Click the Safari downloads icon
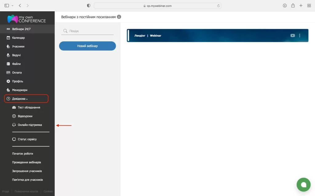Image resolution: width=315 pixels, height=196 pixels. click(285, 6)
